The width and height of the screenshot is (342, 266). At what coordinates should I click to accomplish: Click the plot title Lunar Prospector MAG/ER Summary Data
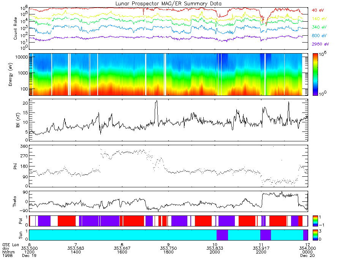(168, 3)
